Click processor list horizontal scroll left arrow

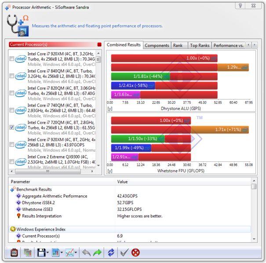coord(11,171)
